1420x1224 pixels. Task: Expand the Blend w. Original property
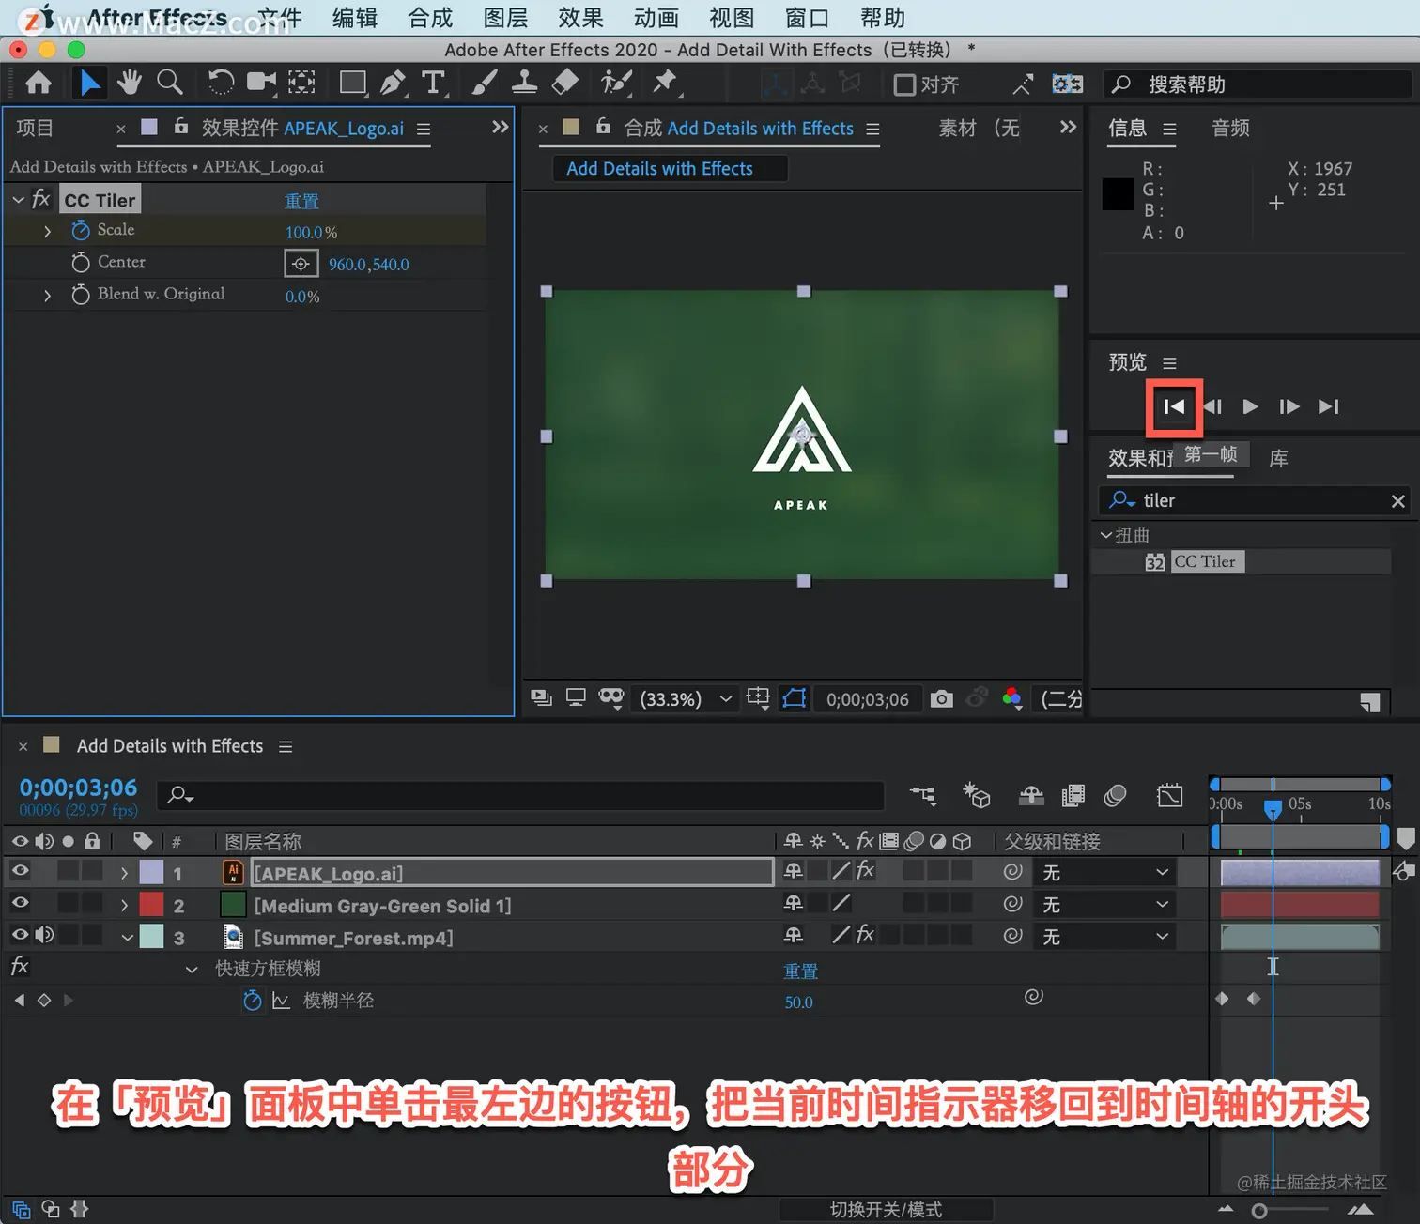(x=47, y=295)
